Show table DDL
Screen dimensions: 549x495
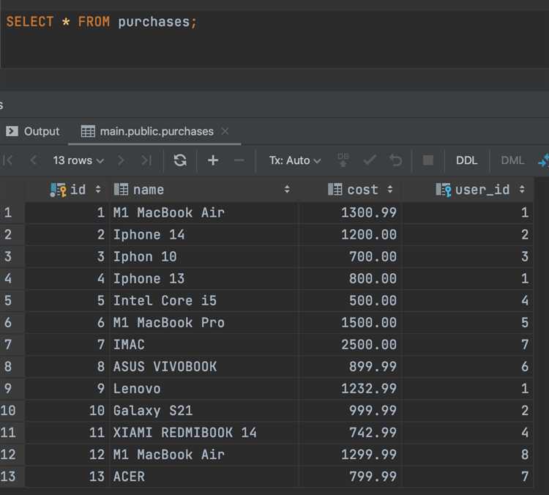(466, 160)
